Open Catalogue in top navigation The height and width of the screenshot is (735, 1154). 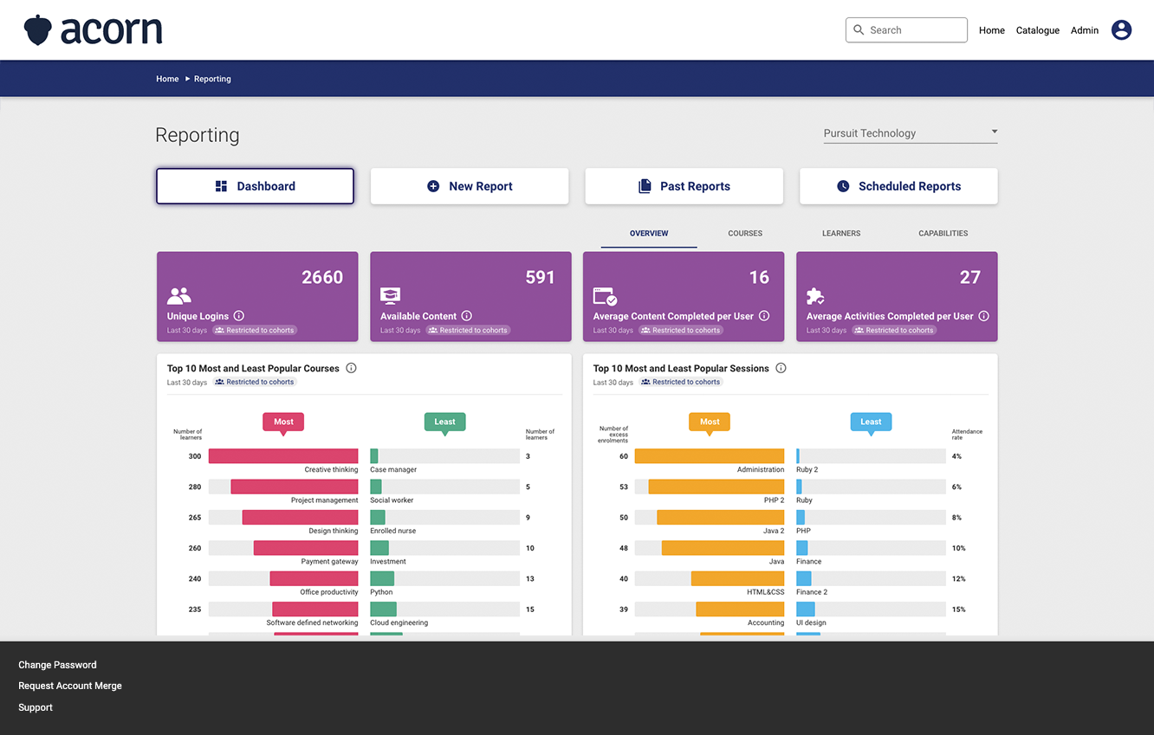pyautogui.click(x=1038, y=30)
